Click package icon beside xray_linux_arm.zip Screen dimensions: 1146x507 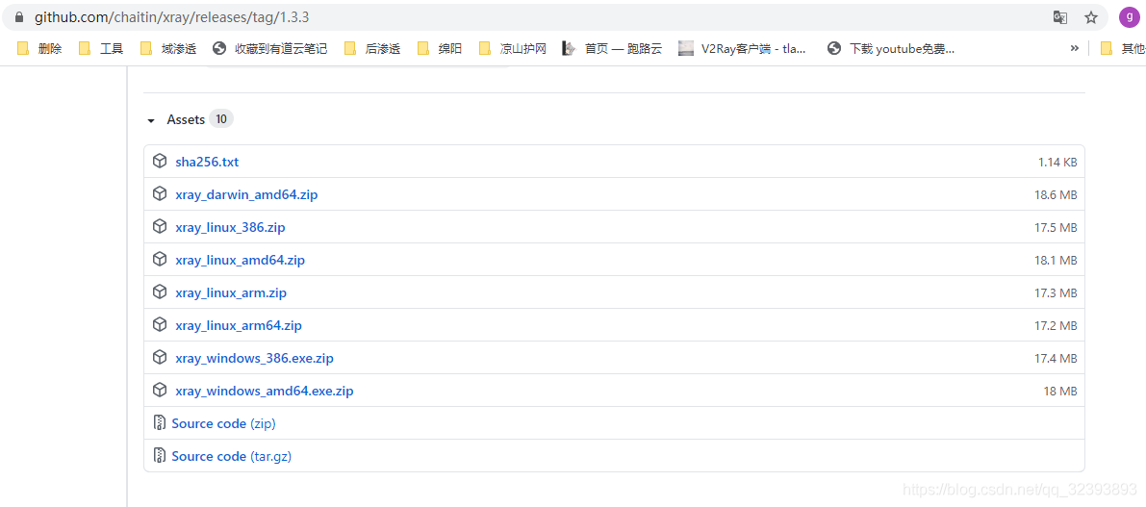pos(160,292)
